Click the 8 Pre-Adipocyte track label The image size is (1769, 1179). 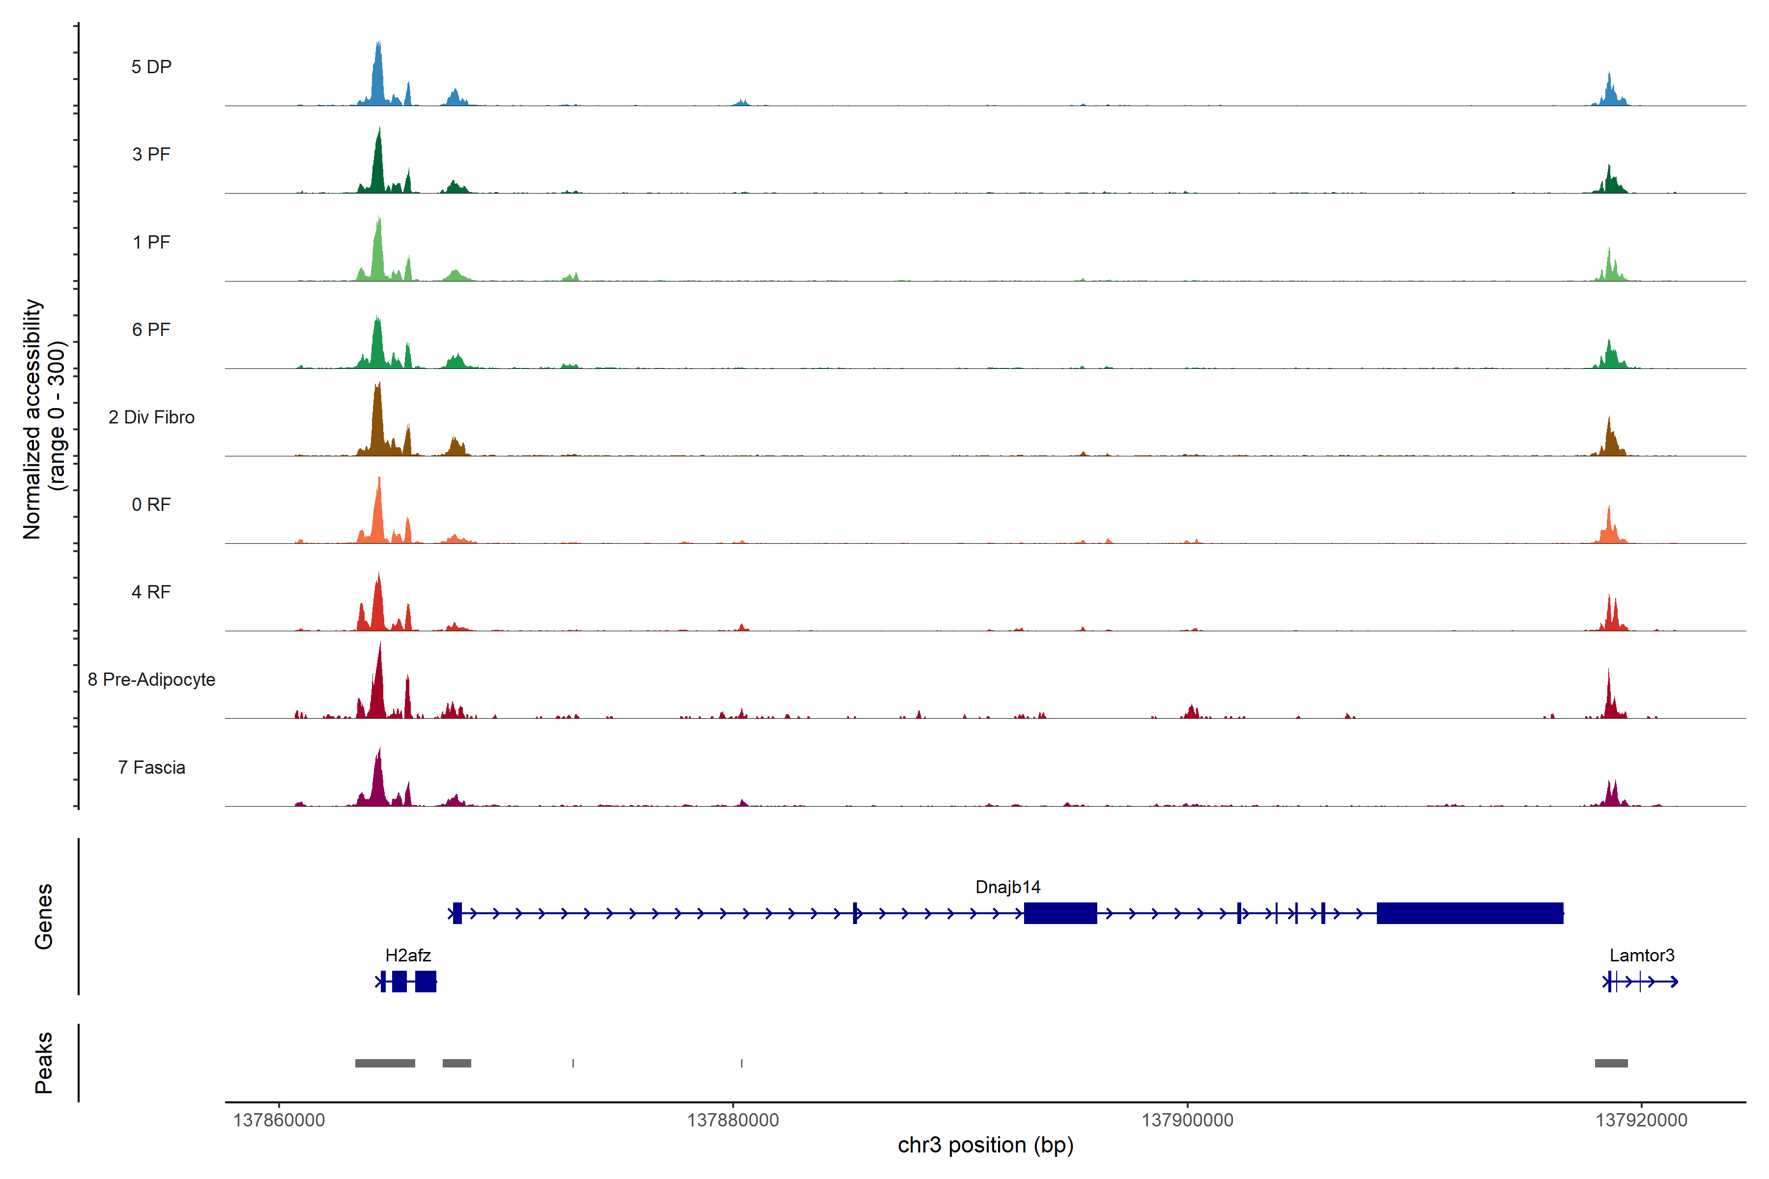(x=151, y=679)
